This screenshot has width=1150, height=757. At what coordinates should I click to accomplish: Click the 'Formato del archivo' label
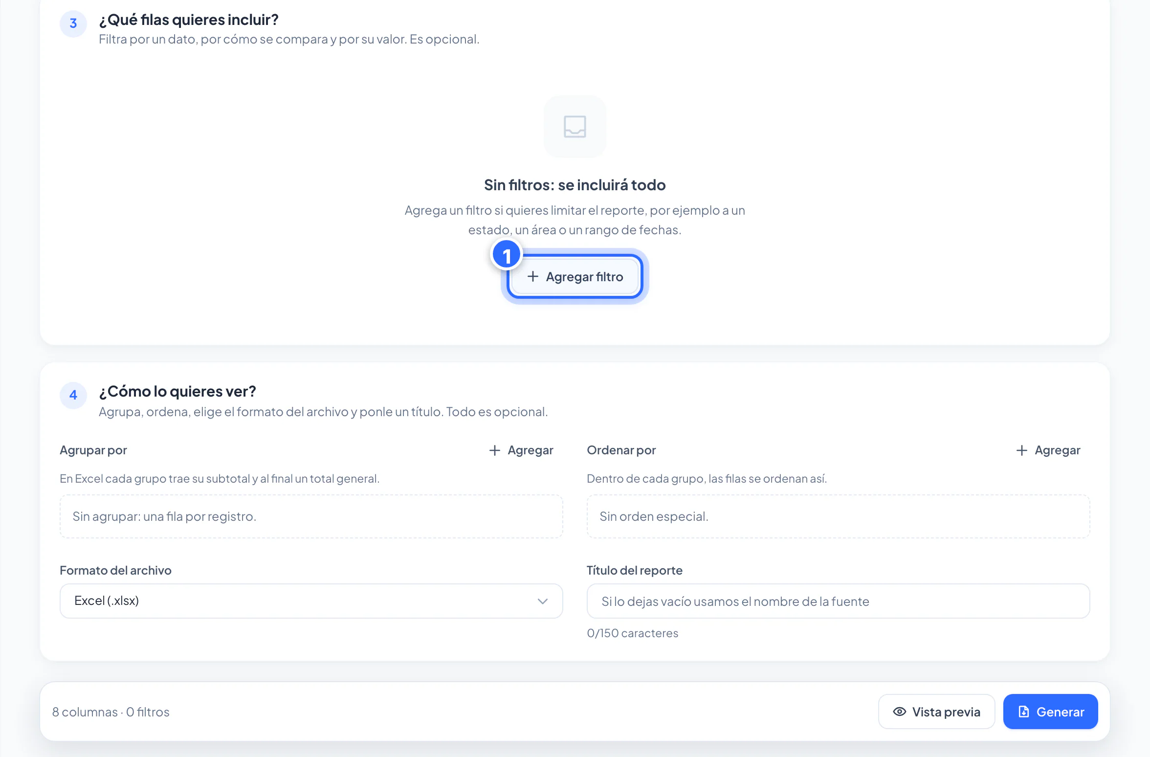pos(115,571)
